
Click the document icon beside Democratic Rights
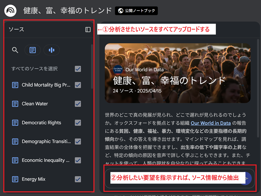pyautogui.click(x=15, y=123)
